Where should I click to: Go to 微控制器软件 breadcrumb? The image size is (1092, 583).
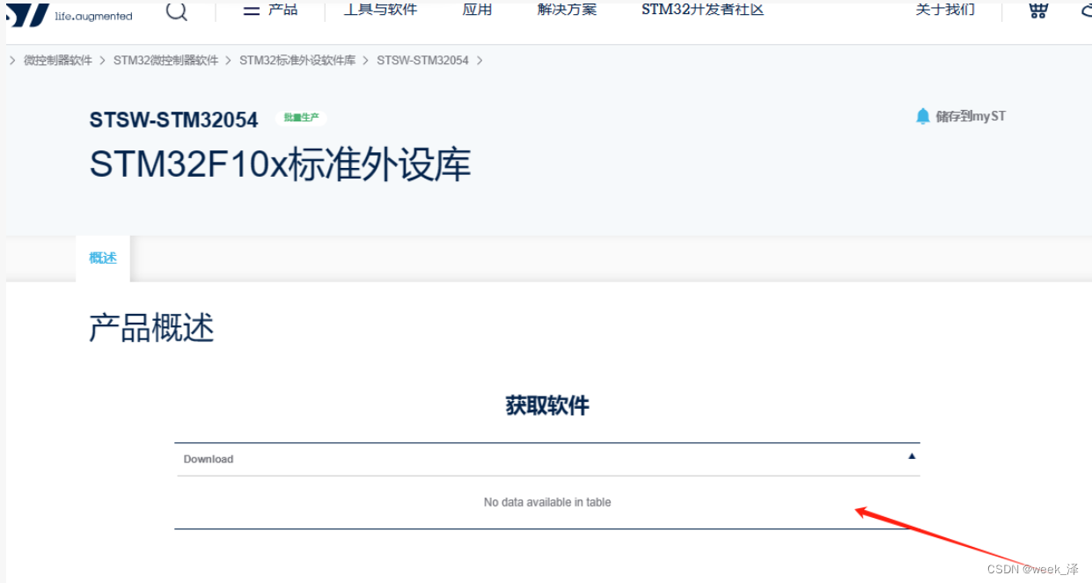(x=58, y=61)
